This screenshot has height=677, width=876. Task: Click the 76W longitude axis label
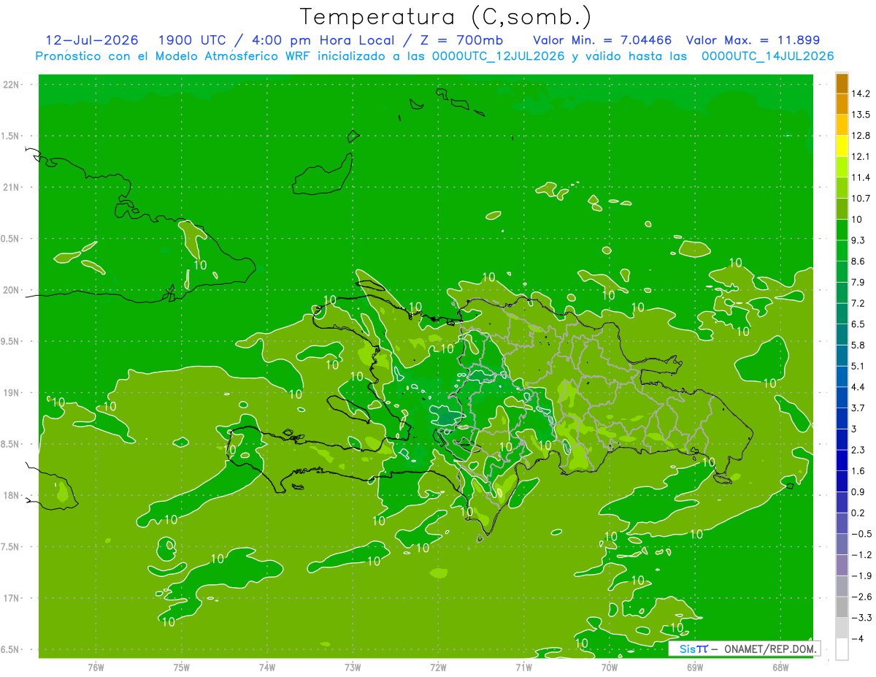[96, 668]
